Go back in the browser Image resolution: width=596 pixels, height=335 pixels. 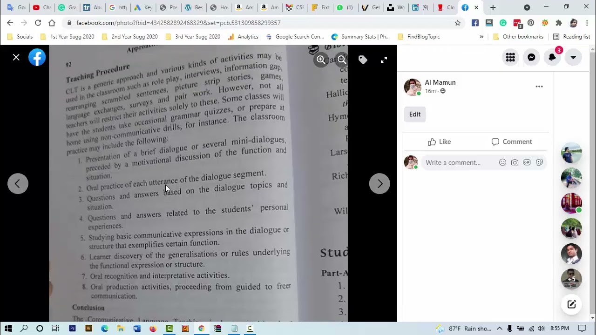tap(10, 23)
